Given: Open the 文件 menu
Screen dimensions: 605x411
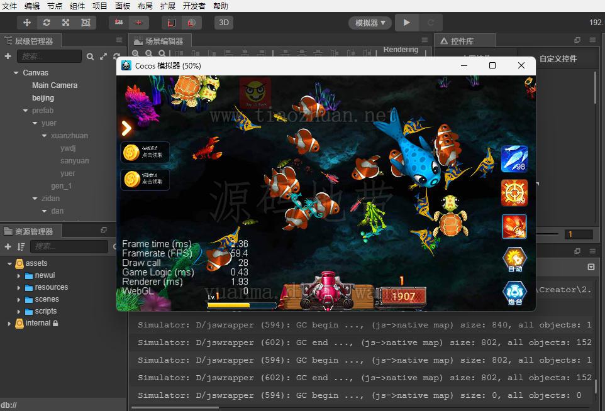Looking at the screenshot, I should click(9, 6).
